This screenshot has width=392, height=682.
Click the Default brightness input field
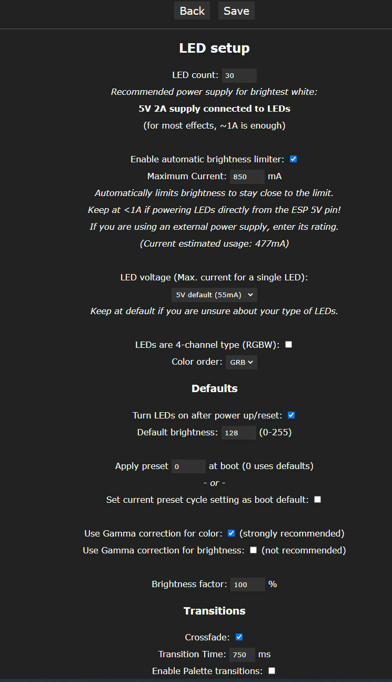pos(238,433)
